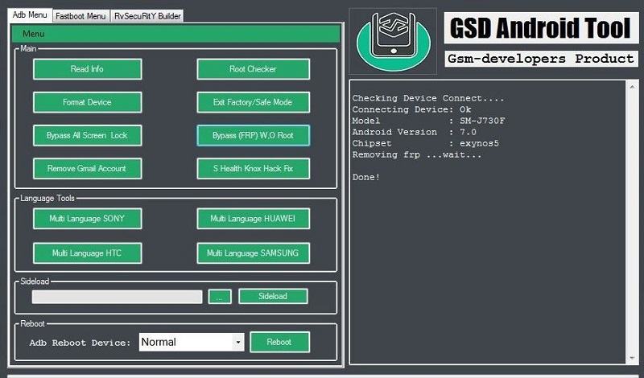Browse for sideload file with ... button
644x378 pixels.
point(220,297)
